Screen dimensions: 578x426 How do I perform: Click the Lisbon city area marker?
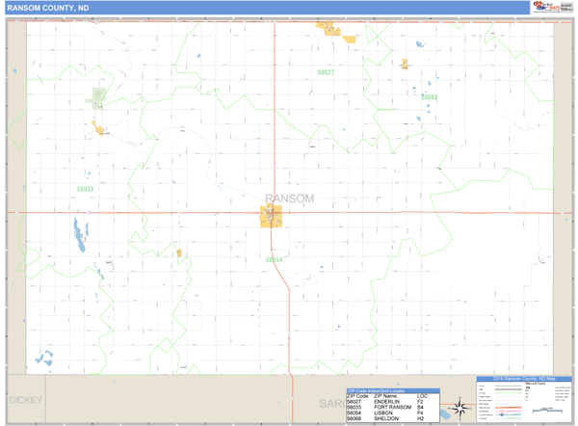[x=271, y=217]
